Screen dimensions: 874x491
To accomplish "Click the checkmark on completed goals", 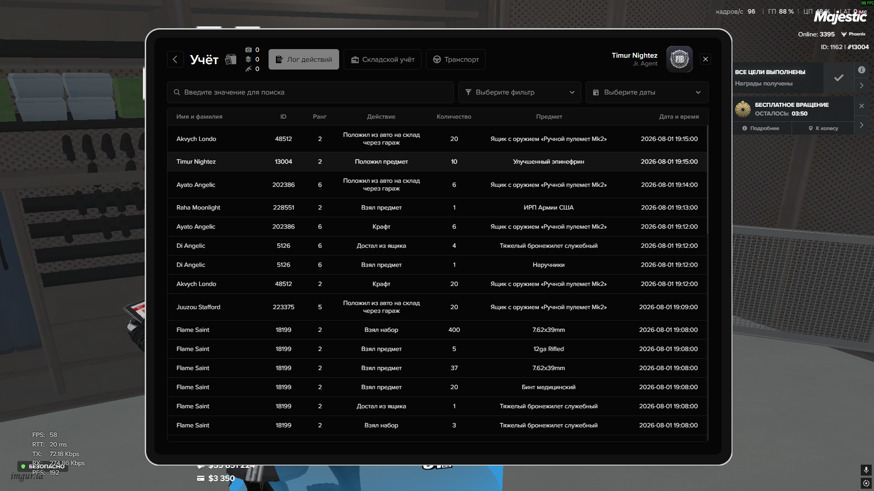I will [838, 78].
